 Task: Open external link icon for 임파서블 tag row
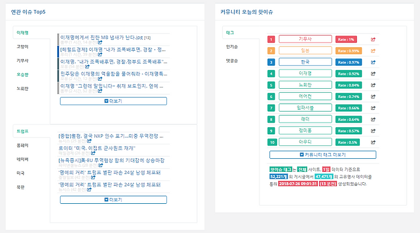pyautogui.click(x=373, y=108)
